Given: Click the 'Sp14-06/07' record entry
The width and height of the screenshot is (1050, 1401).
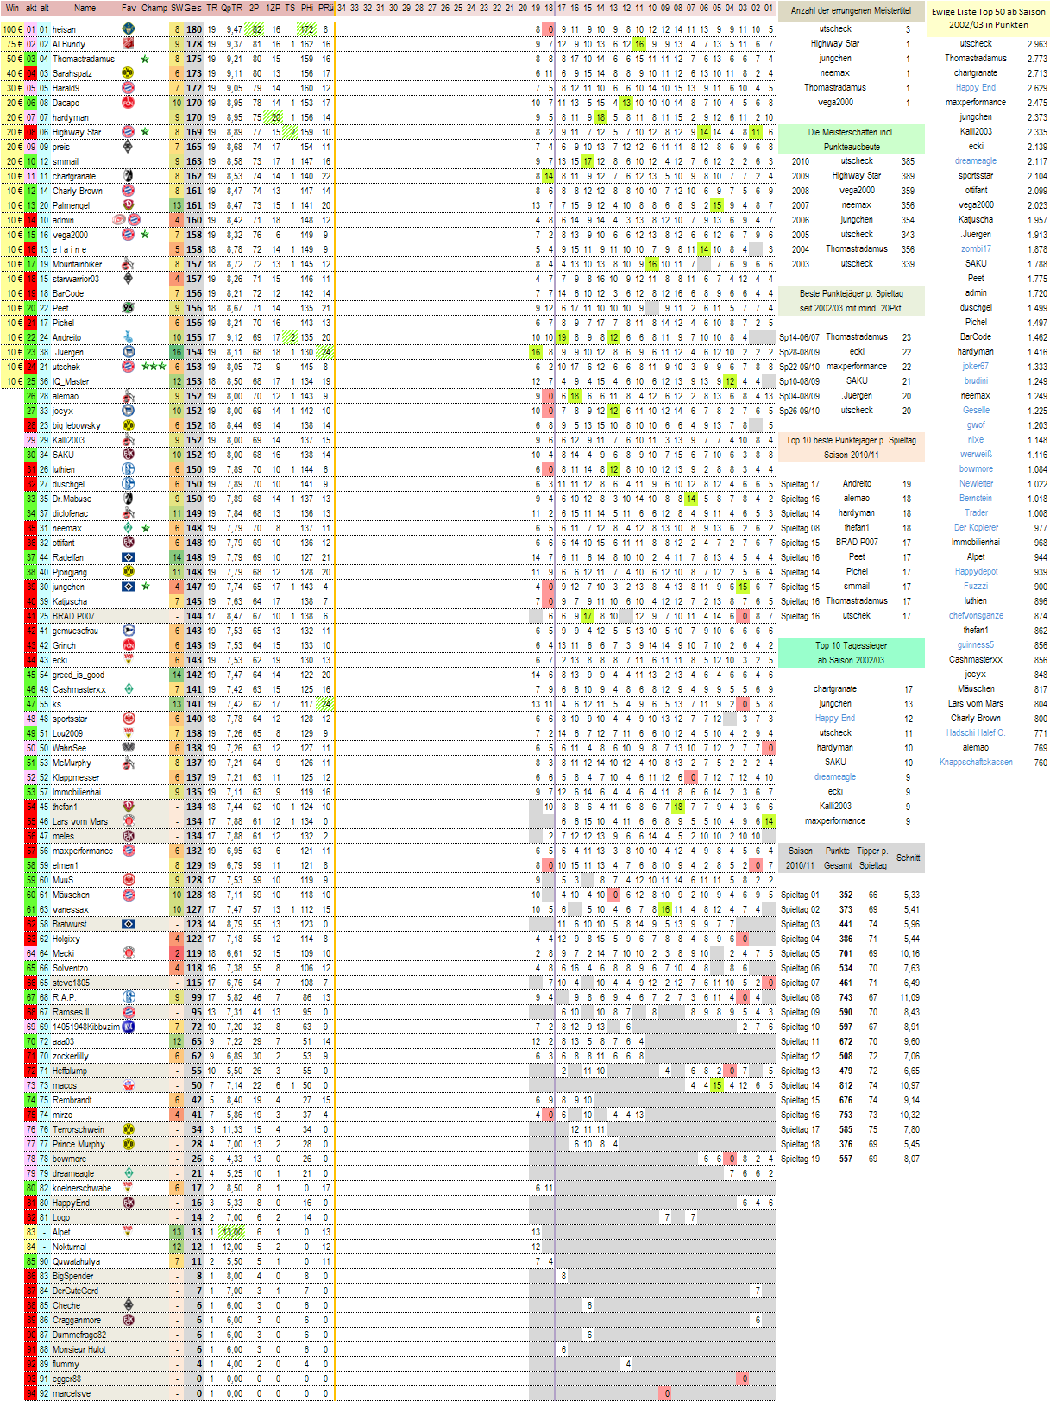Looking at the screenshot, I should [799, 337].
